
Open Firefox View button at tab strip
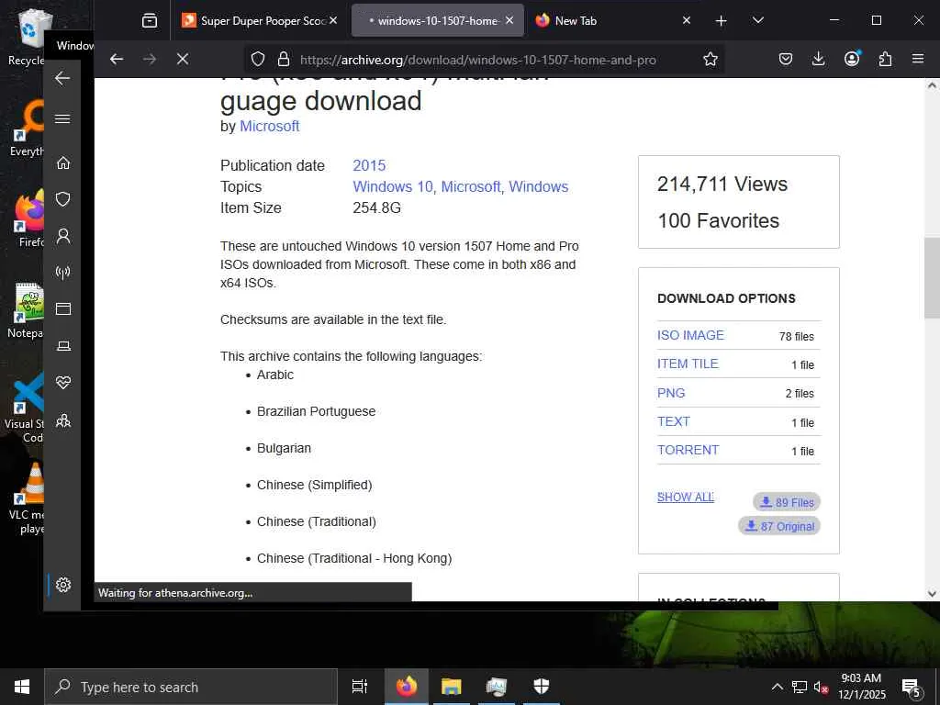150,21
